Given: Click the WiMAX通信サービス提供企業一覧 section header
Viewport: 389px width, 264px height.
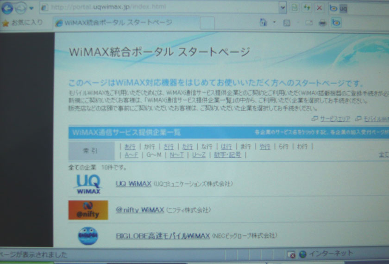Looking at the screenshot, I should point(126,133).
